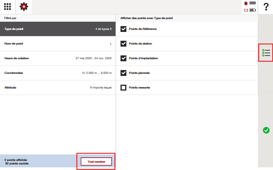Click the red gear settings icon
The height and width of the screenshot is (170, 273).
tap(24, 7)
